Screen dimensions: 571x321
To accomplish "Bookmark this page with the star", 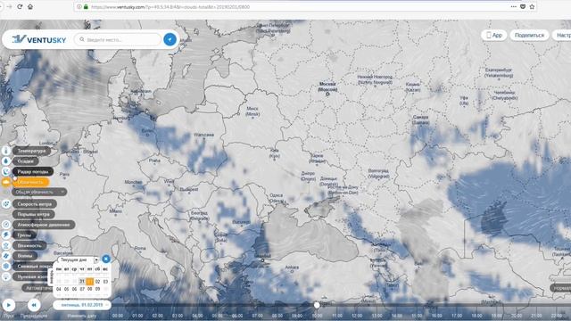I will click(532, 6).
